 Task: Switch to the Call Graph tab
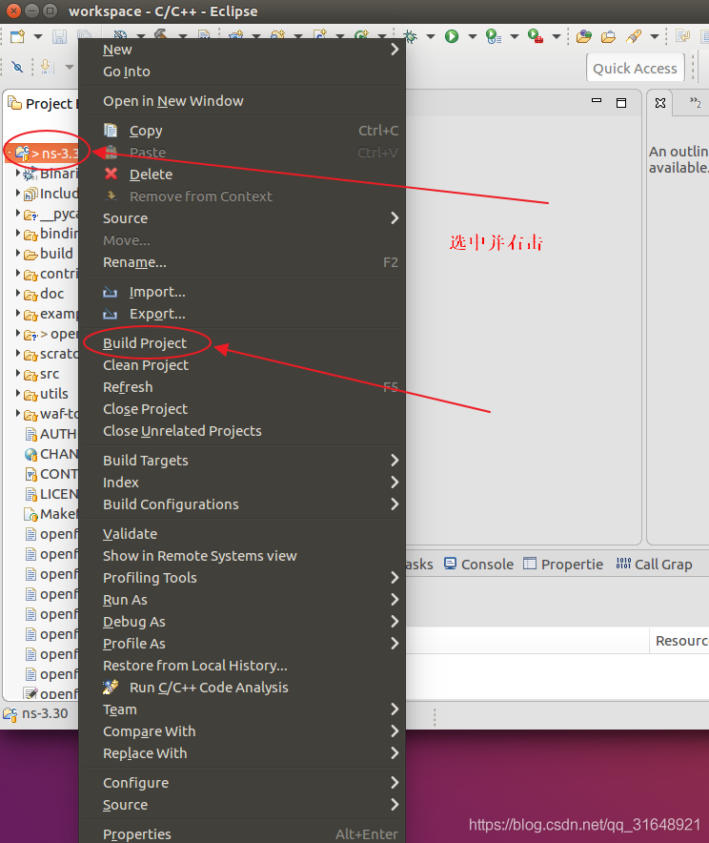point(655,564)
